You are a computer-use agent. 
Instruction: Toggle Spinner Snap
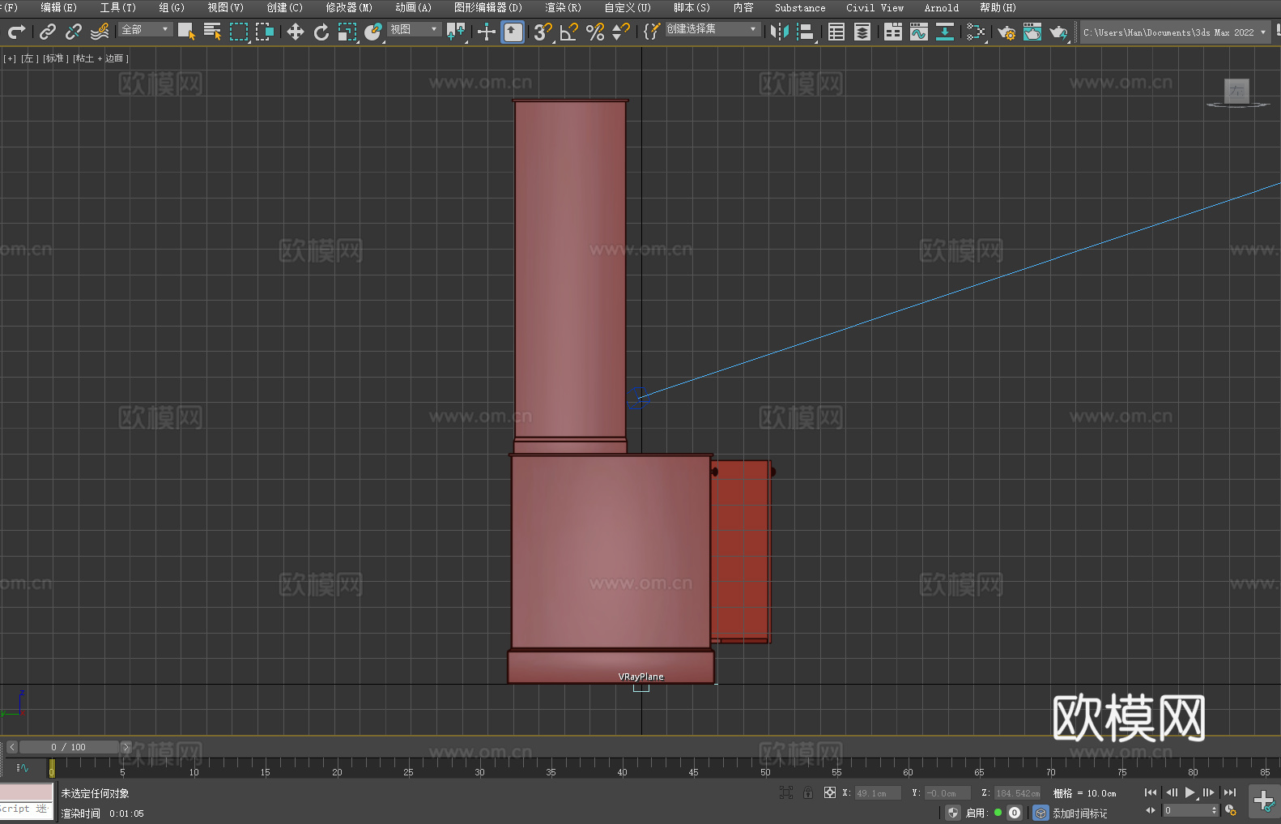pyautogui.click(x=621, y=32)
